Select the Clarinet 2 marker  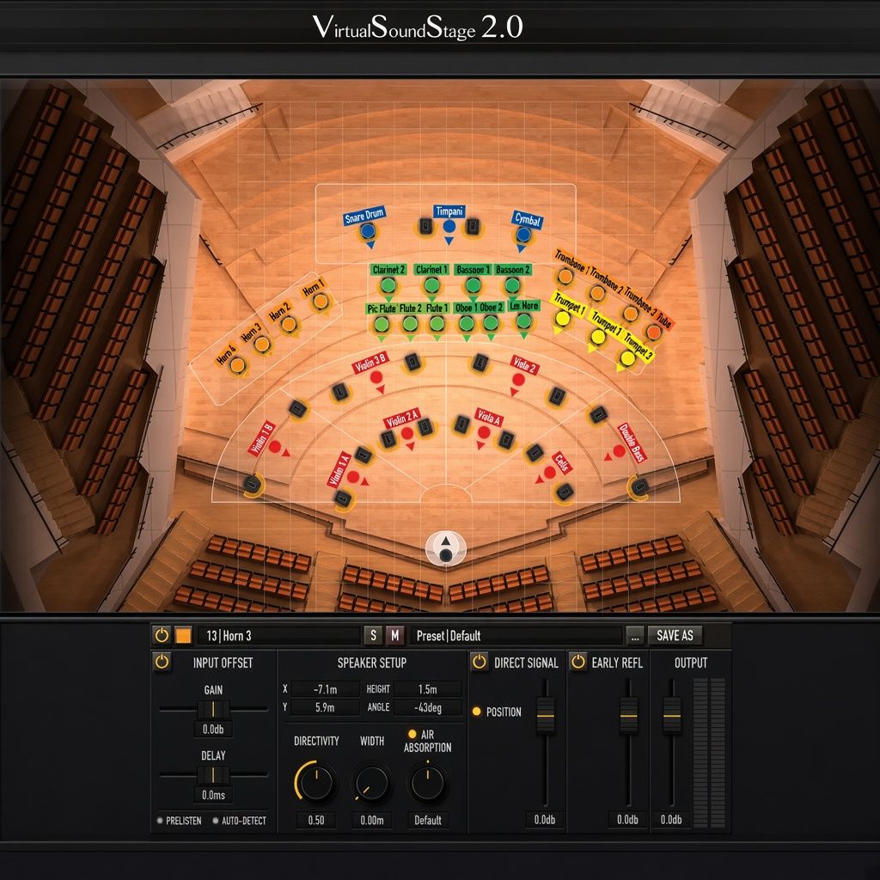coord(388,285)
